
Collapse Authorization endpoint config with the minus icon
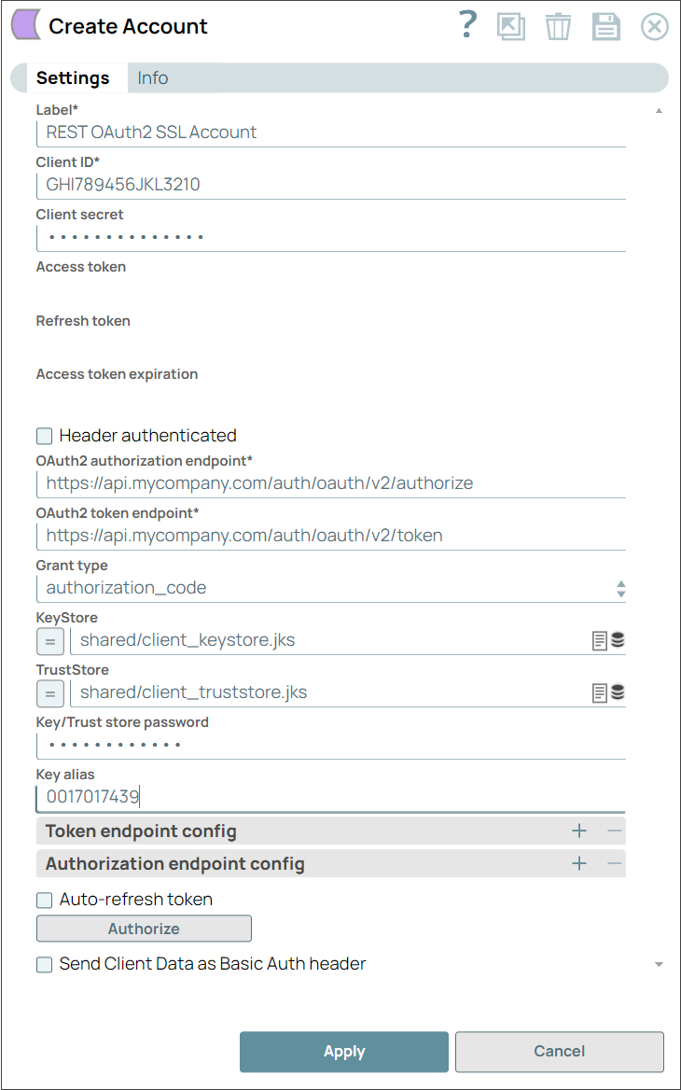tap(614, 863)
